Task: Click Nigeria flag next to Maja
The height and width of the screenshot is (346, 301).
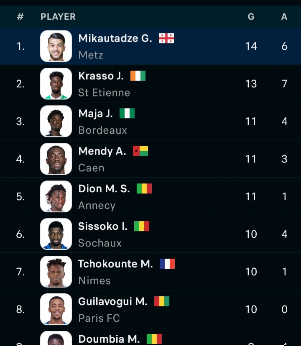Action: 127,114
